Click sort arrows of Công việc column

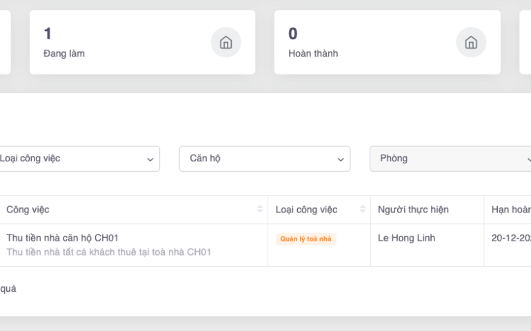[x=260, y=210]
